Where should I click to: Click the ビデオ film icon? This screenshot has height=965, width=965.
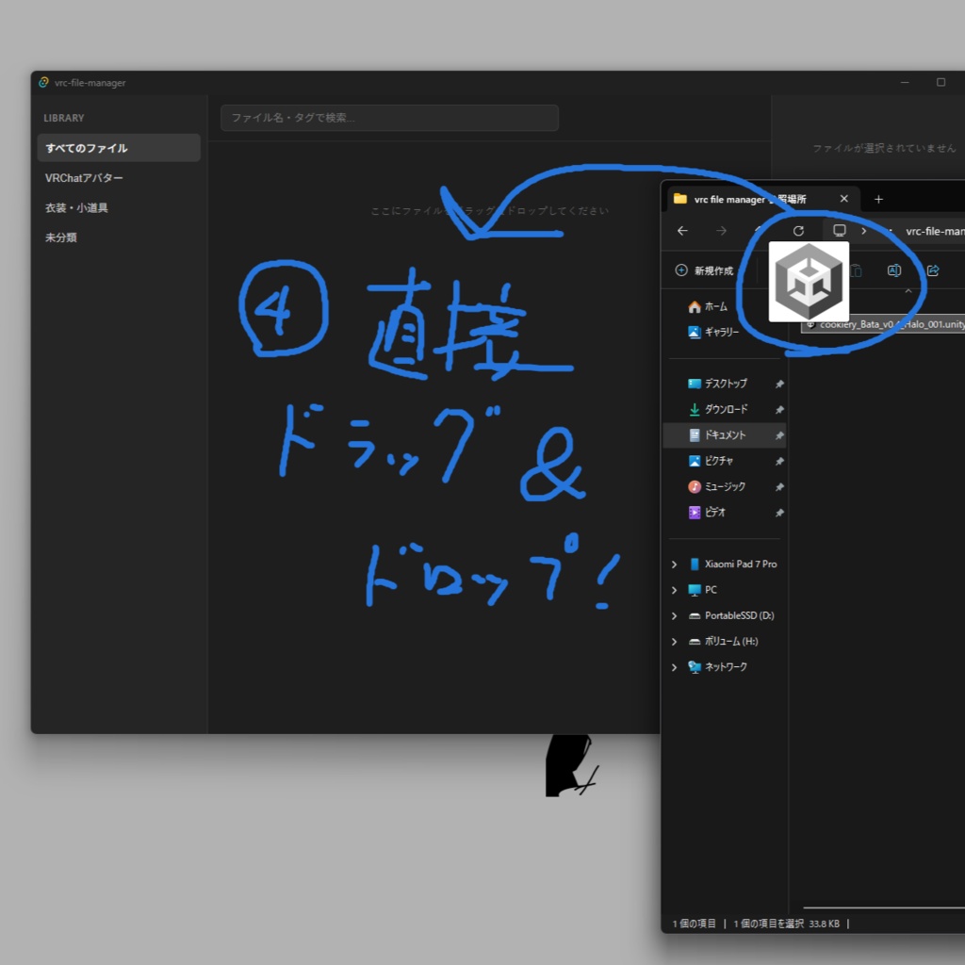tap(695, 512)
